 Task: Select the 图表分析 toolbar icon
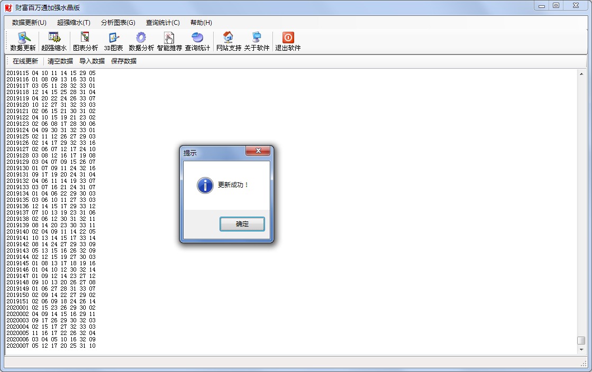(x=85, y=38)
